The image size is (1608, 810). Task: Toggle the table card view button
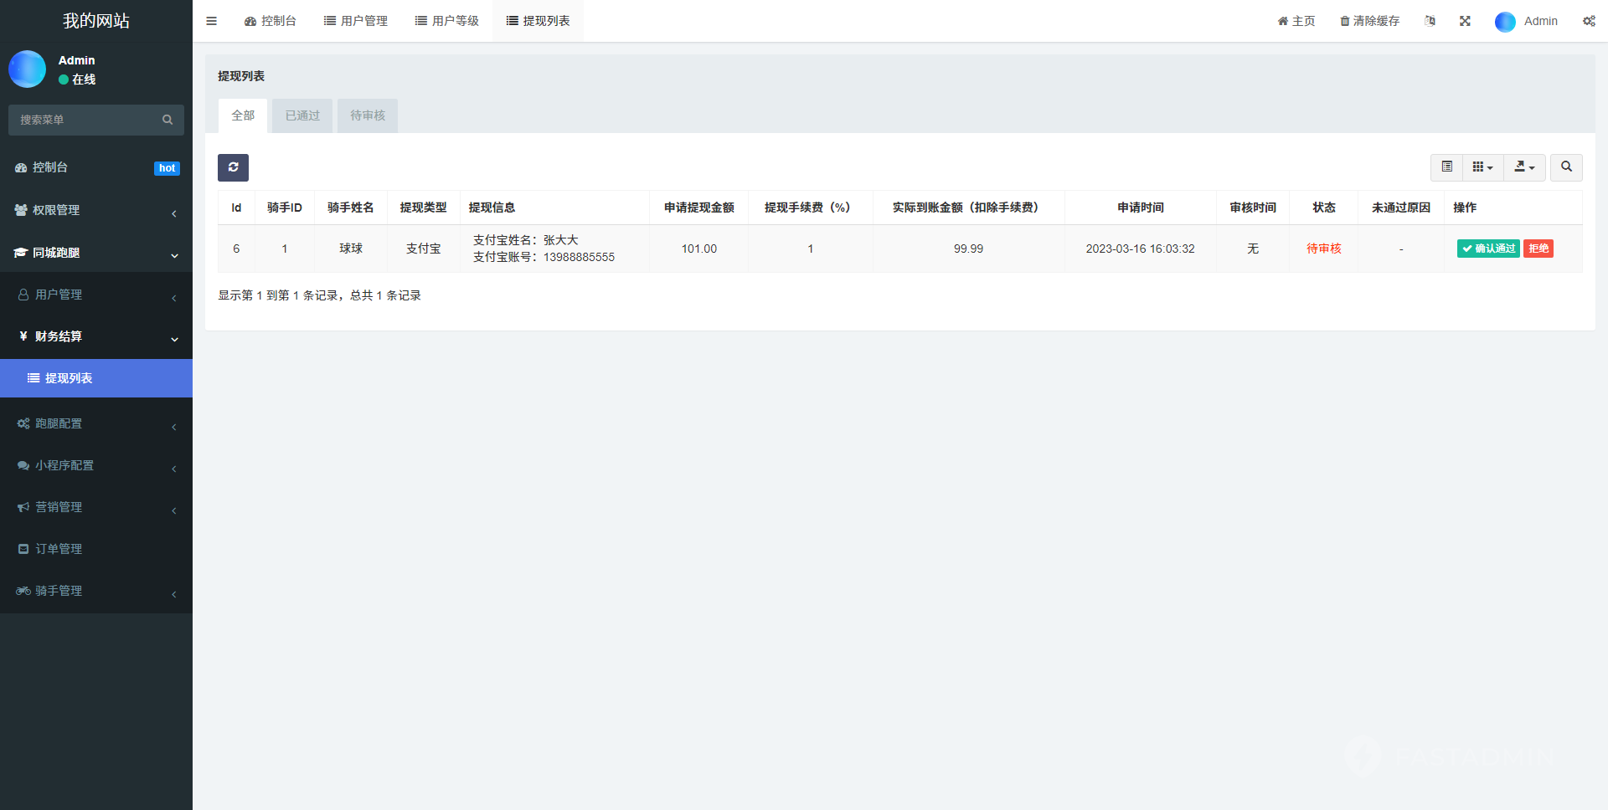click(x=1446, y=167)
